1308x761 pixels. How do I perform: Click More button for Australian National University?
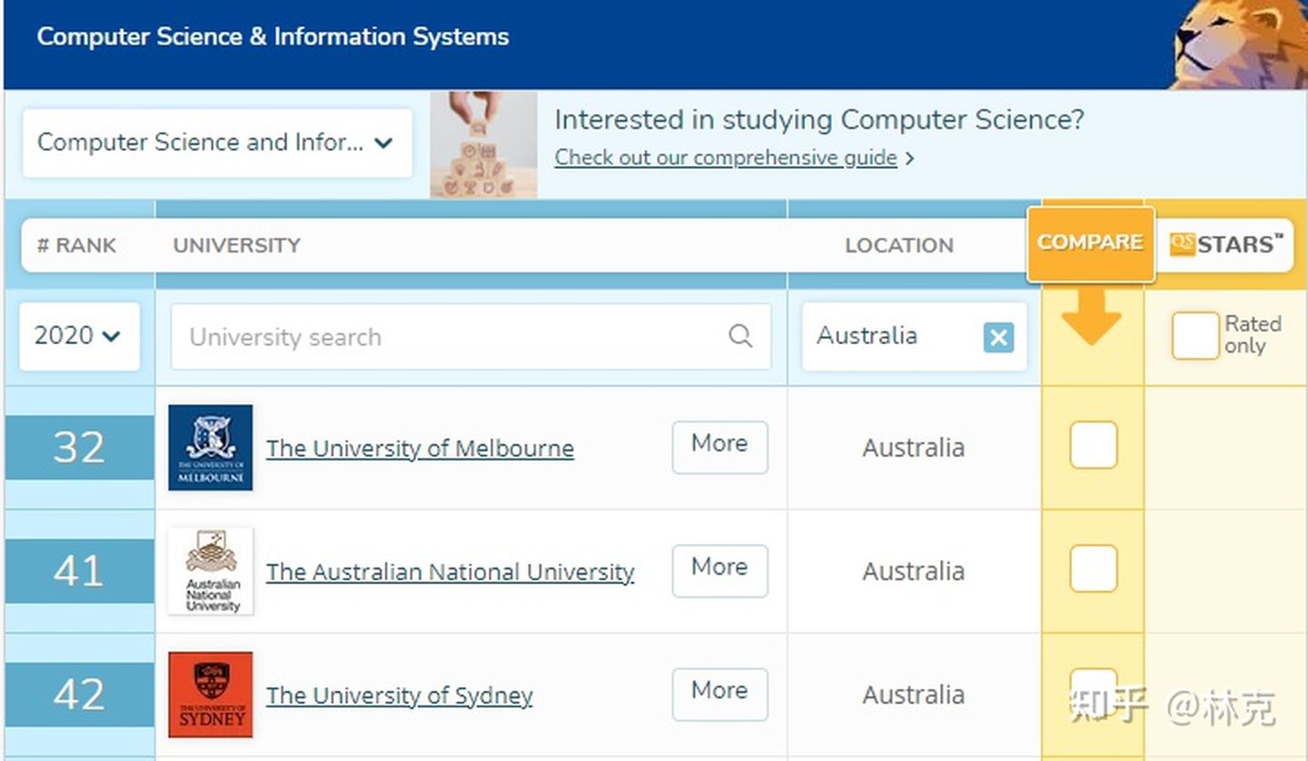(719, 570)
